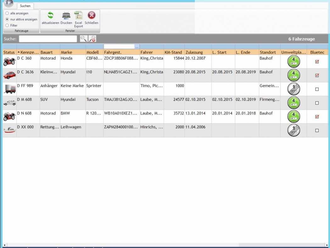Open the Fahrgest. filter ellipsis button
The width and height of the screenshot is (330, 248).
pos(137,47)
